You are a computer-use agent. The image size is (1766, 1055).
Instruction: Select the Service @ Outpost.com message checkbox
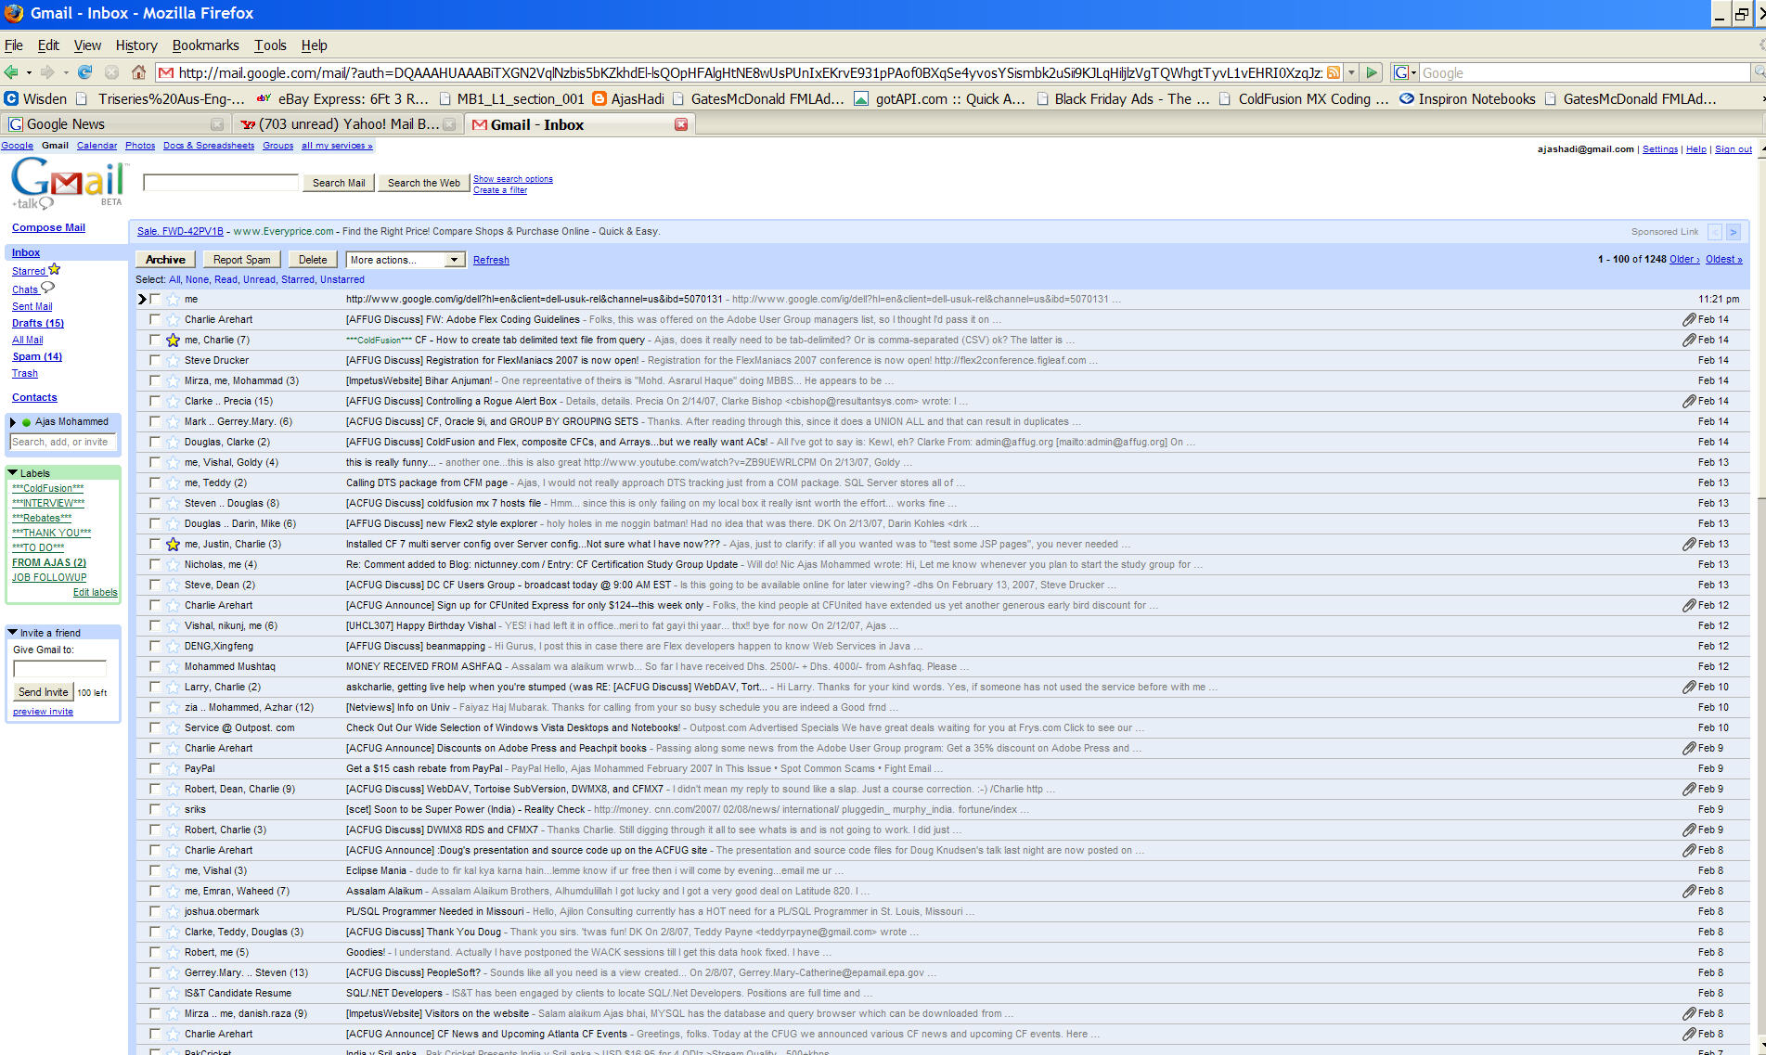pyautogui.click(x=155, y=727)
